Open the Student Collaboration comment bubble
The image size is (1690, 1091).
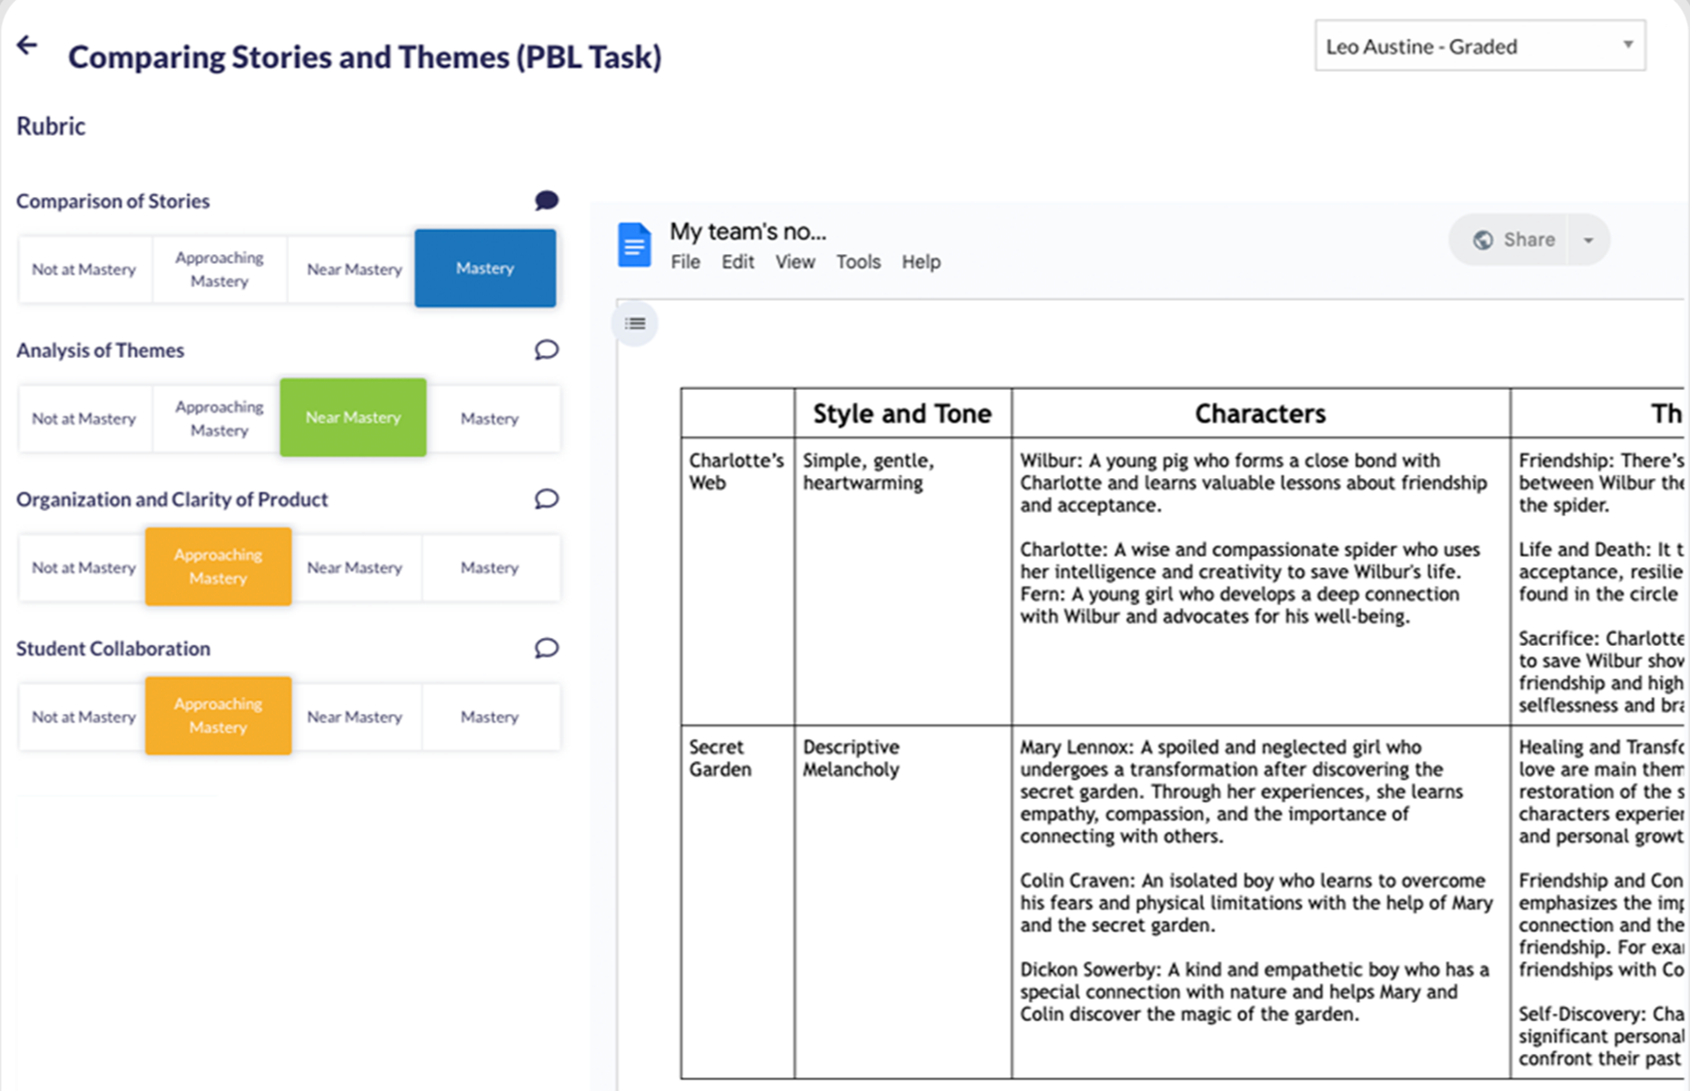click(x=546, y=649)
